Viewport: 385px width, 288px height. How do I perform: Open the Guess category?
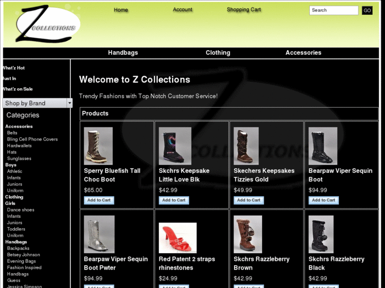tap(14, 281)
